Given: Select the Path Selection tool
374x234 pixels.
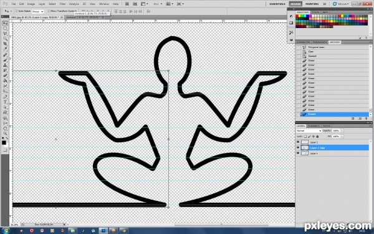Looking at the screenshot, I should (x=5, y=107).
